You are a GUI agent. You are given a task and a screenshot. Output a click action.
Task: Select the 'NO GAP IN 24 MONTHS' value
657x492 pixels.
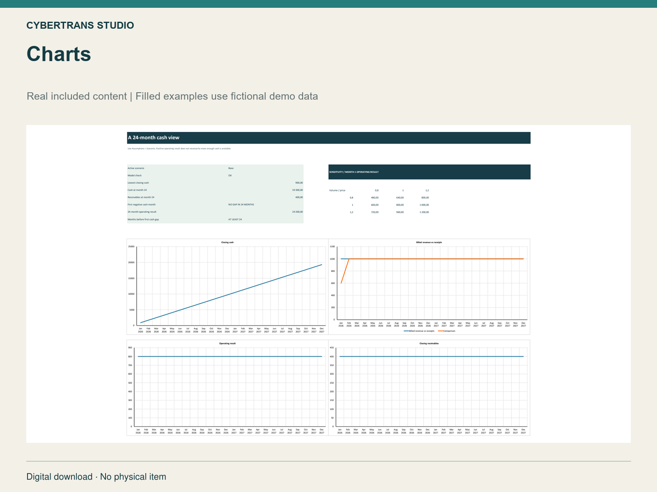(241, 205)
